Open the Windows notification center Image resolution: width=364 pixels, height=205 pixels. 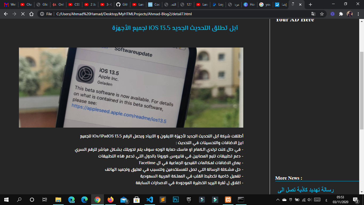pos(356,200)
